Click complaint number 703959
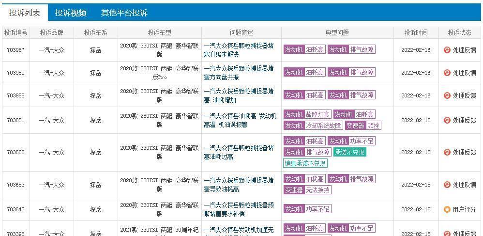 pyautogui.click(x=15, y=73)
